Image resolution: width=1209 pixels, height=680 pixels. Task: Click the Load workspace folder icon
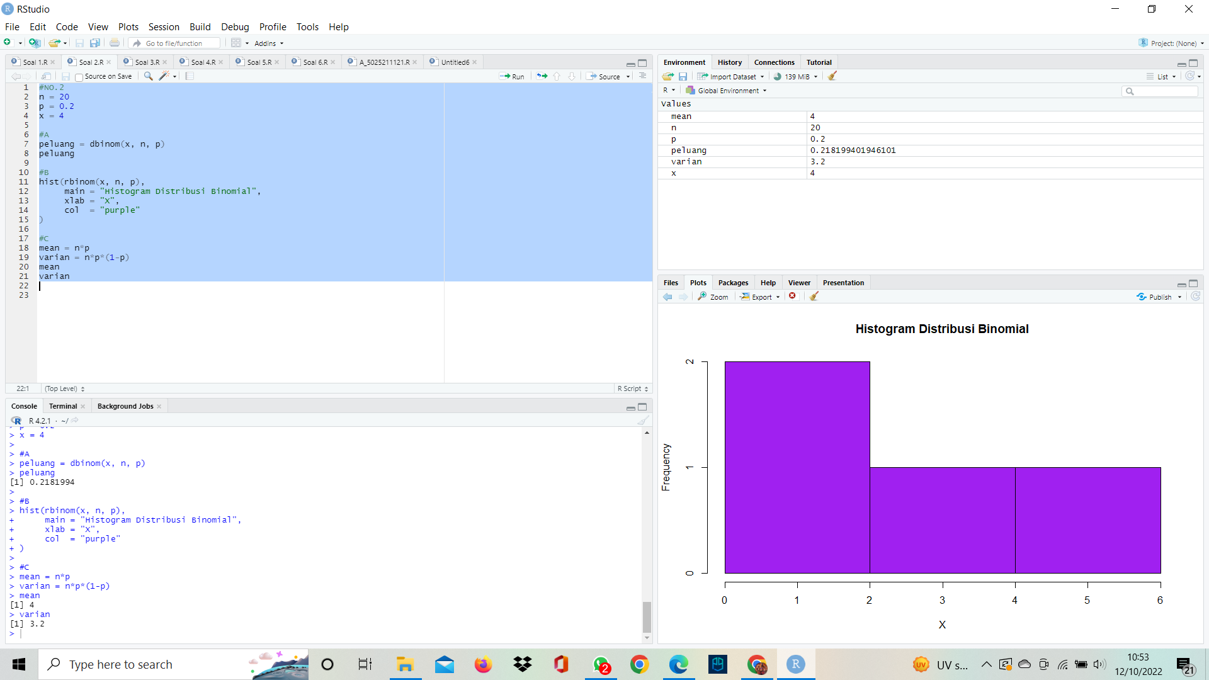[667, 76]
